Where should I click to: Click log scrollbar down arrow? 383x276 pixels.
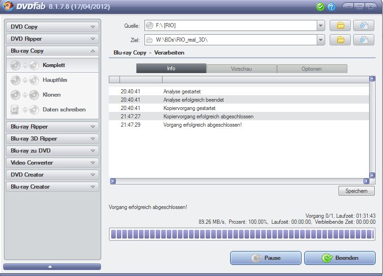click(x=372, y=175)
